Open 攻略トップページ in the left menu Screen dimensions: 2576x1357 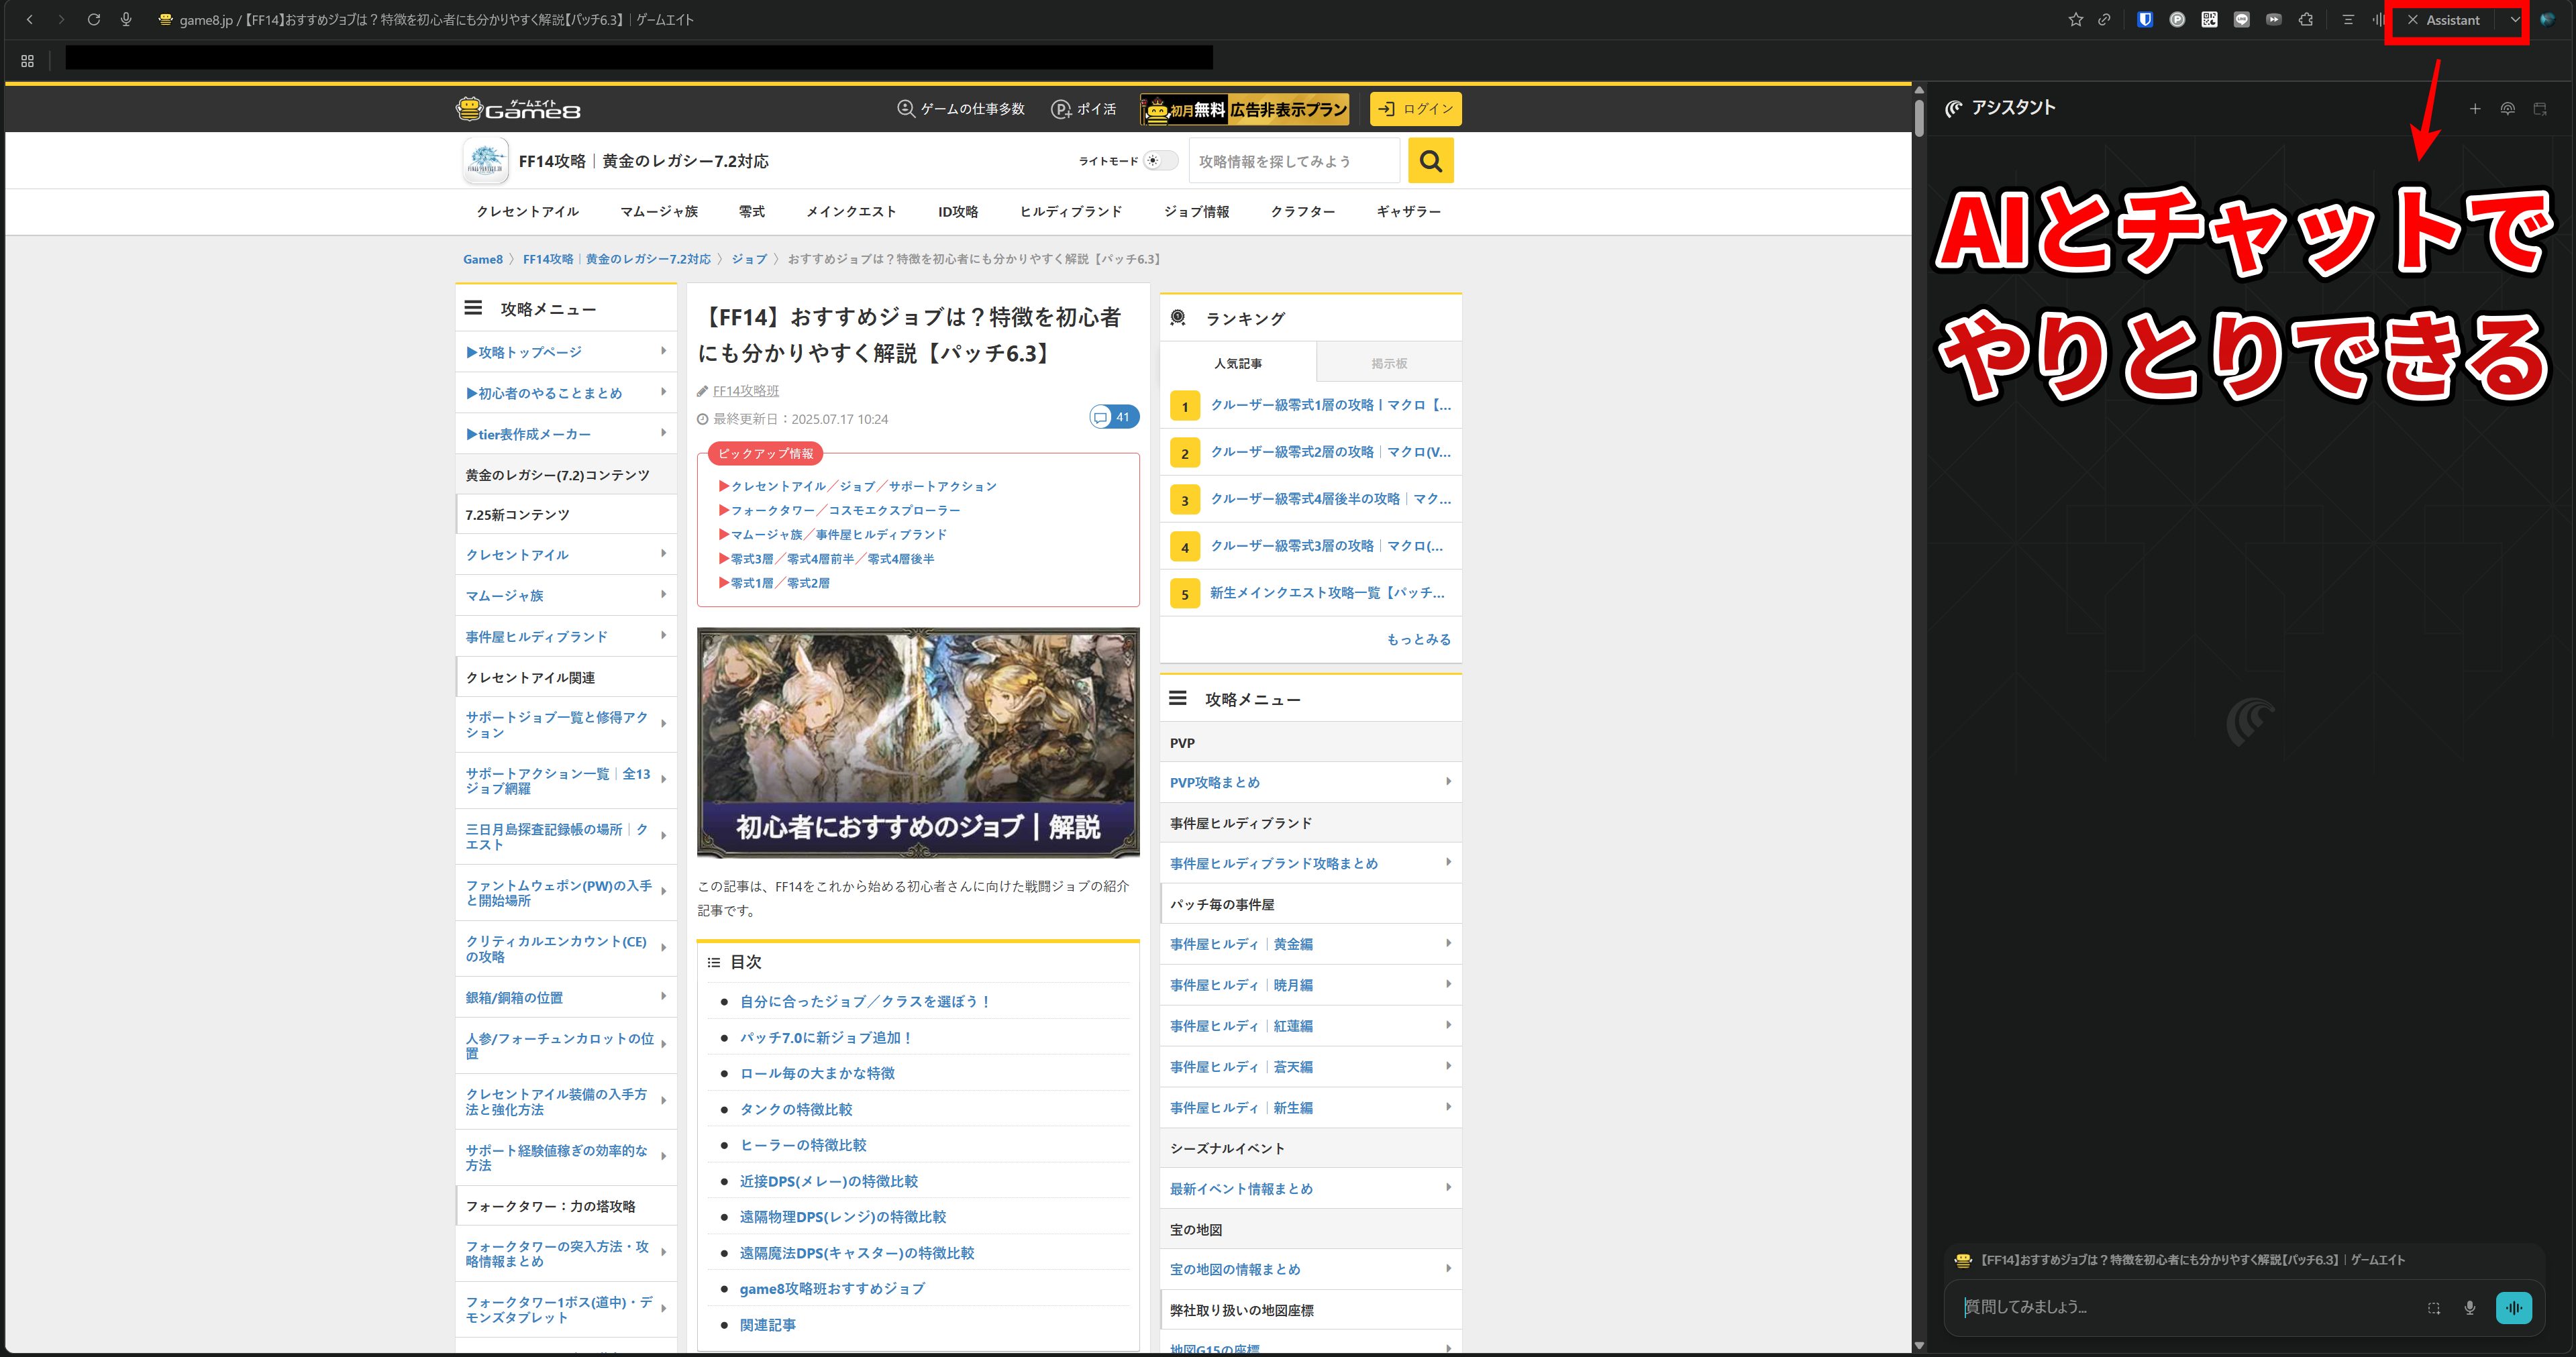point(566,351)
